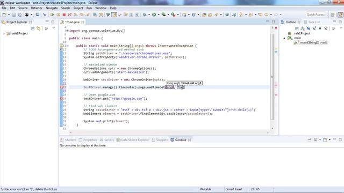Click the New file toolbar icon

[4, 14]
